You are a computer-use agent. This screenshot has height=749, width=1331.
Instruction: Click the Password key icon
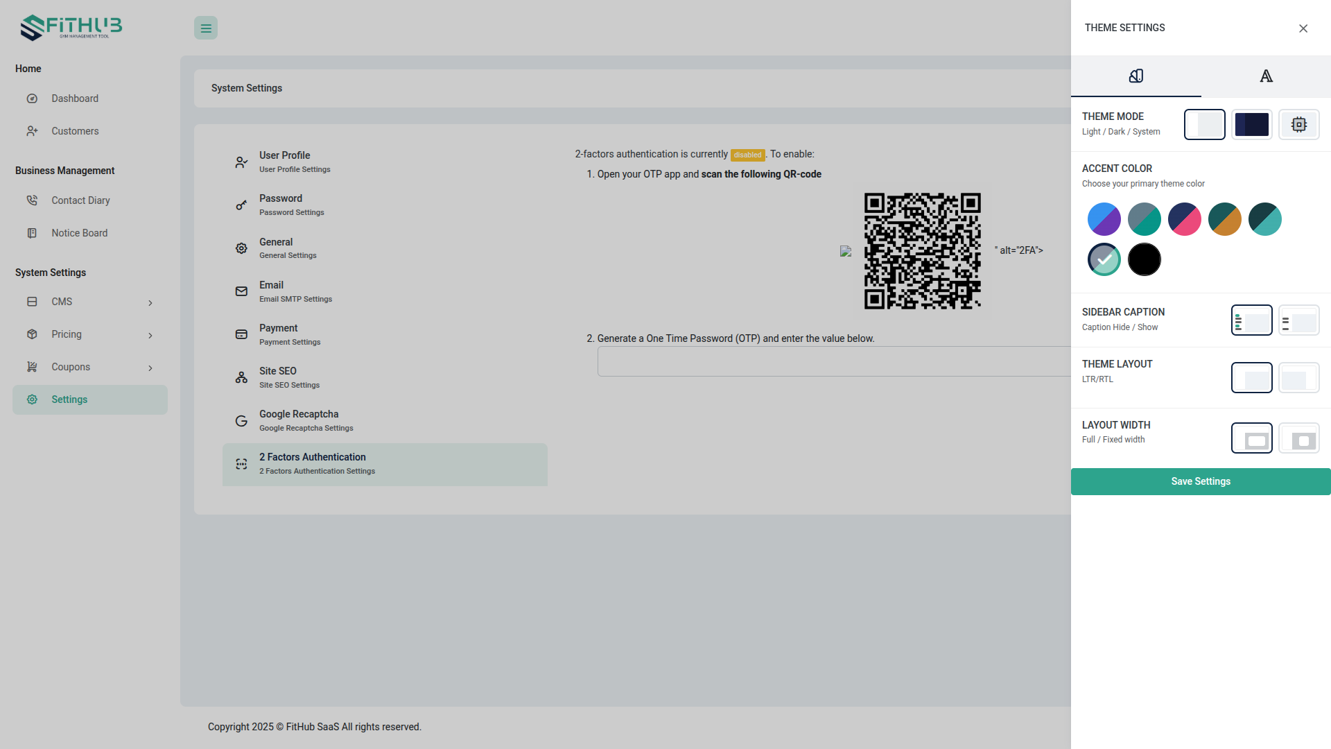(x=241, y=205)
